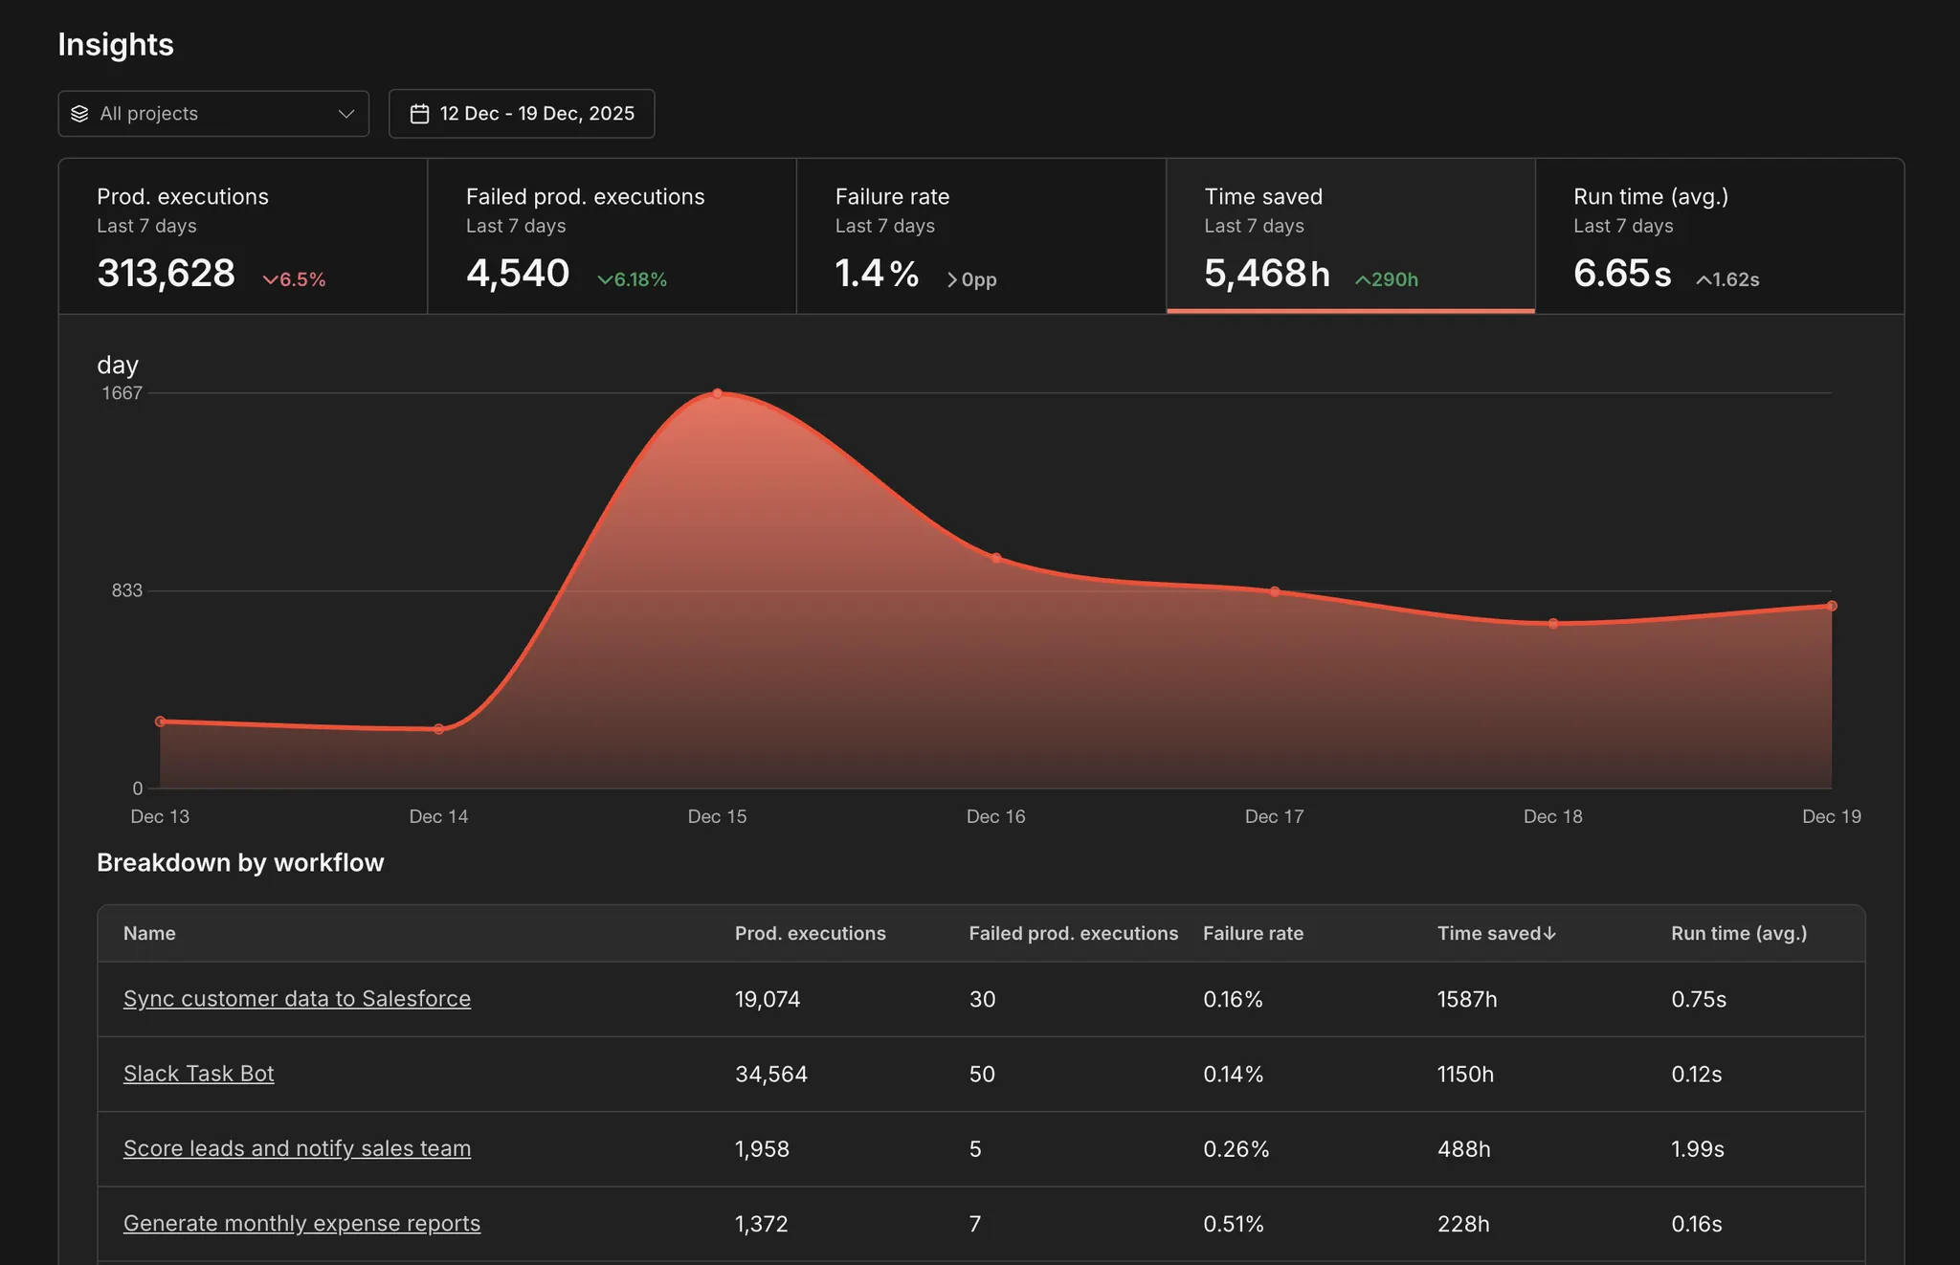
Task: Select the Prod. executions metric card
Action: 241,236
